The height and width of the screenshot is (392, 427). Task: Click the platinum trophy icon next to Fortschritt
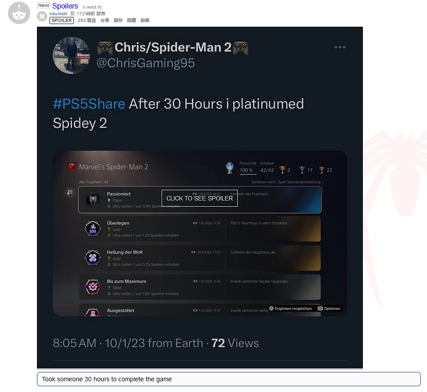coord(230,168)
